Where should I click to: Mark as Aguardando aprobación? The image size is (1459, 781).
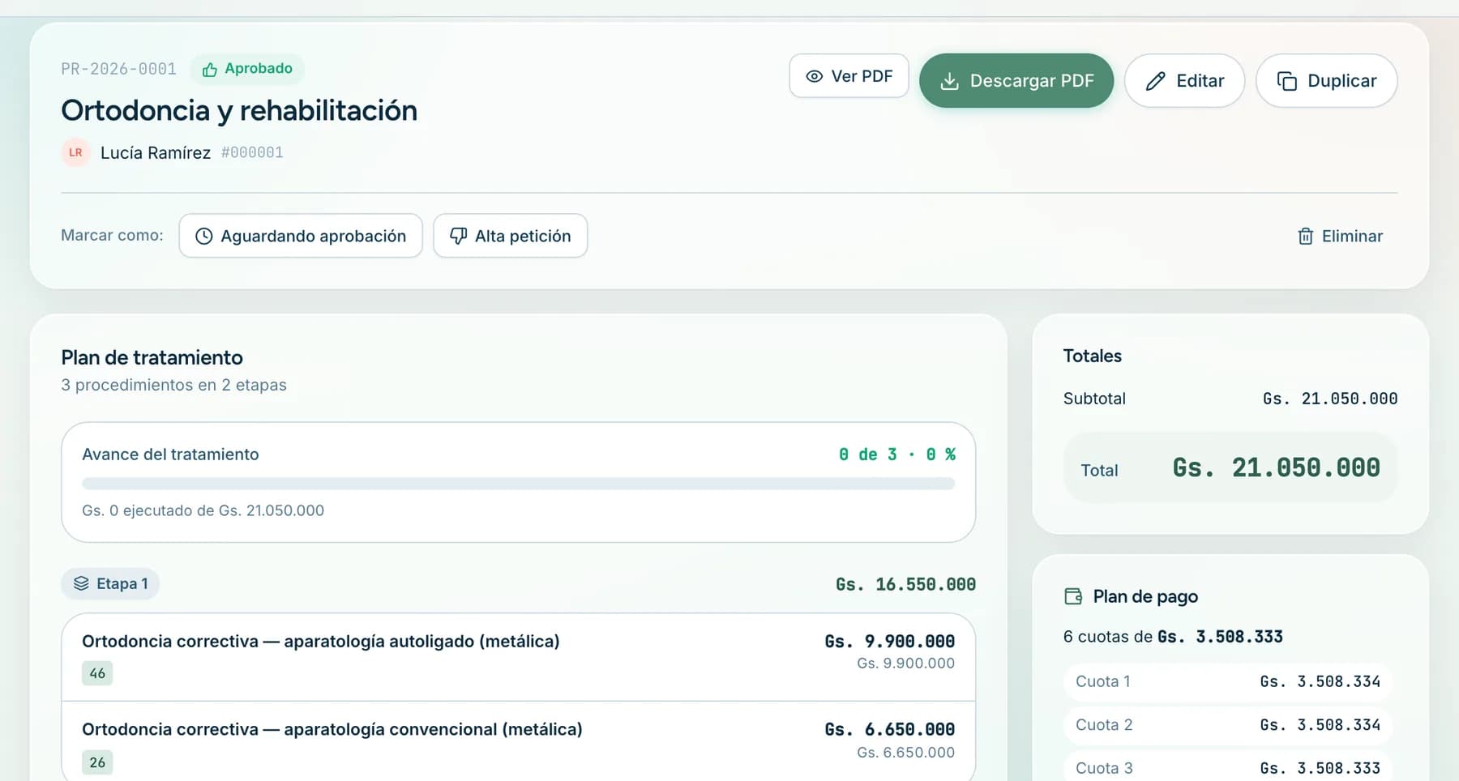coord(301,236)
